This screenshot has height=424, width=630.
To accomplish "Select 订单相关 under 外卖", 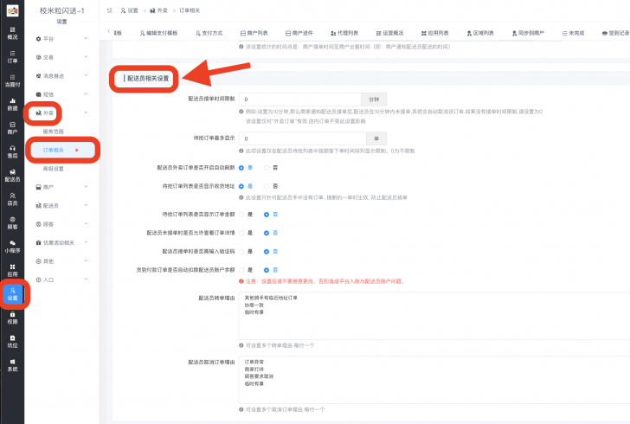I will coord(62,150).
